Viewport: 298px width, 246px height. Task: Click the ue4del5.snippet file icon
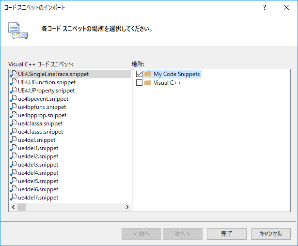13,181
